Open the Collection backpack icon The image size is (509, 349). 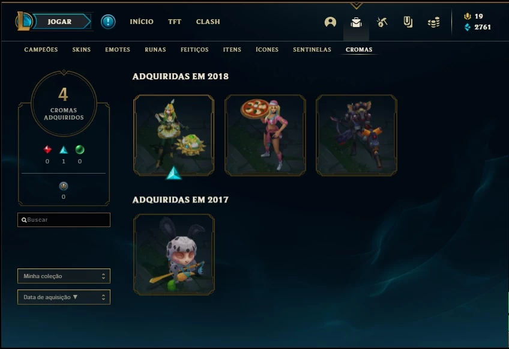point(356,22)
